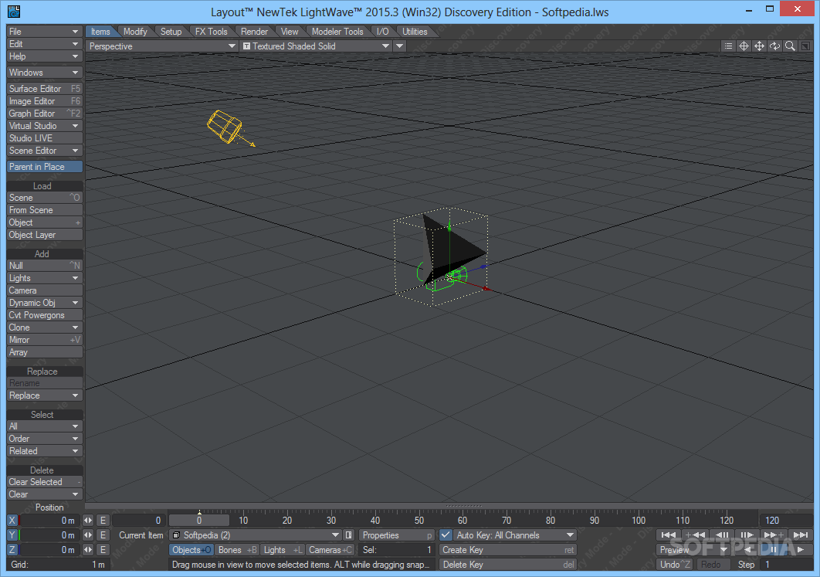The image size is (820, 577).
Task: Click the Create Key button
Action: (508, 550)
